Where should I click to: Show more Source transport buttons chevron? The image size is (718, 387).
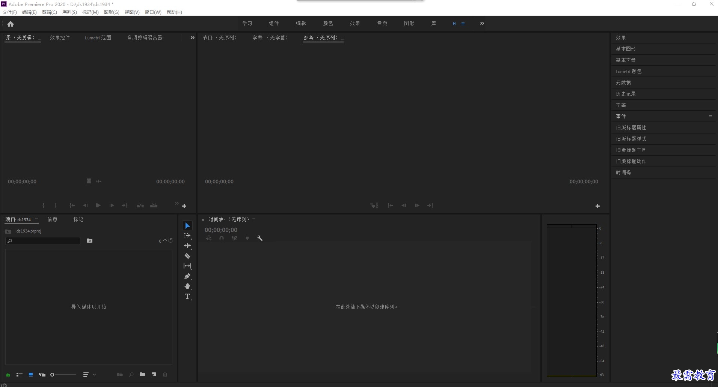[x=176, y=203]
